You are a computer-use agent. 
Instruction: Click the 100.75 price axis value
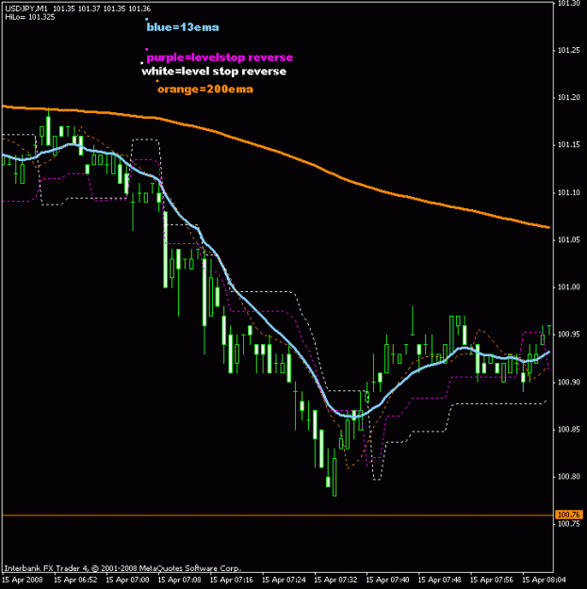[x=569, y=524]
